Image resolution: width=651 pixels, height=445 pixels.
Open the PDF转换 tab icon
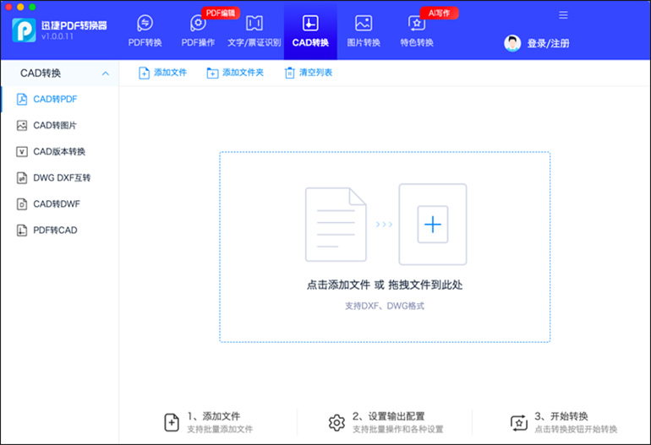(145, 24)
